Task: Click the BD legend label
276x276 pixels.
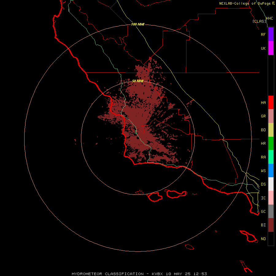Action: click(x=263, y=130)
